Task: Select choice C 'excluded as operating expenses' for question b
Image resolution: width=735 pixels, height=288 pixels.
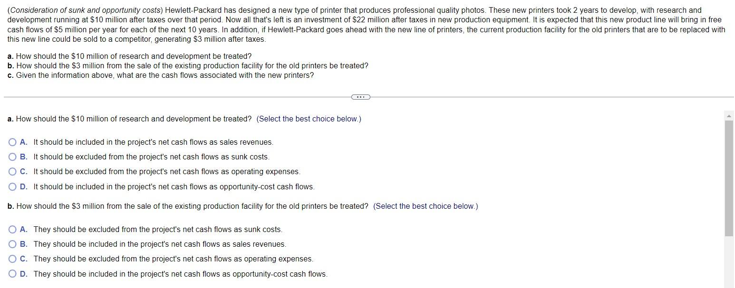Action: coord(12,259)
